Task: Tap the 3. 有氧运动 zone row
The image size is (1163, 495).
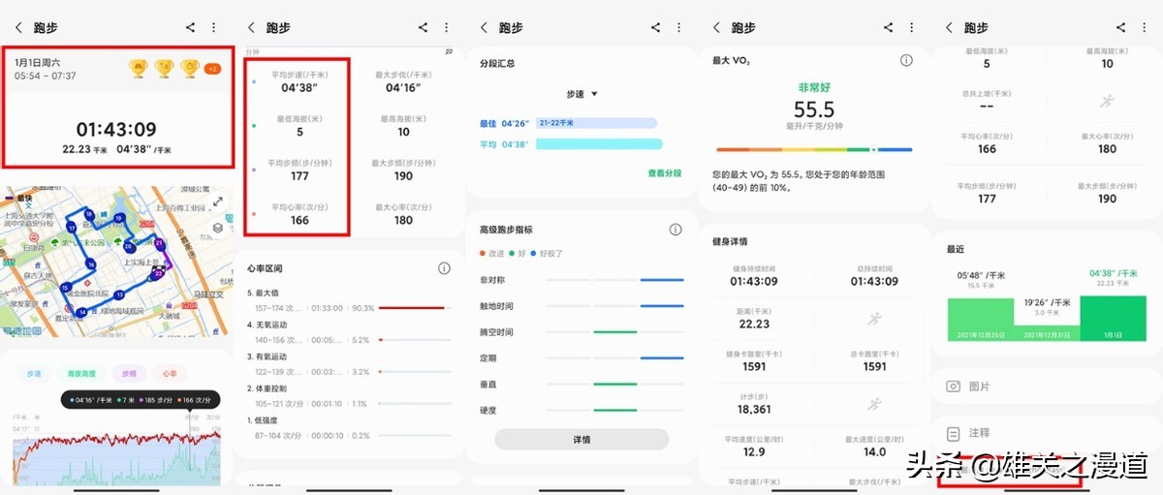Action: [349, 365]
